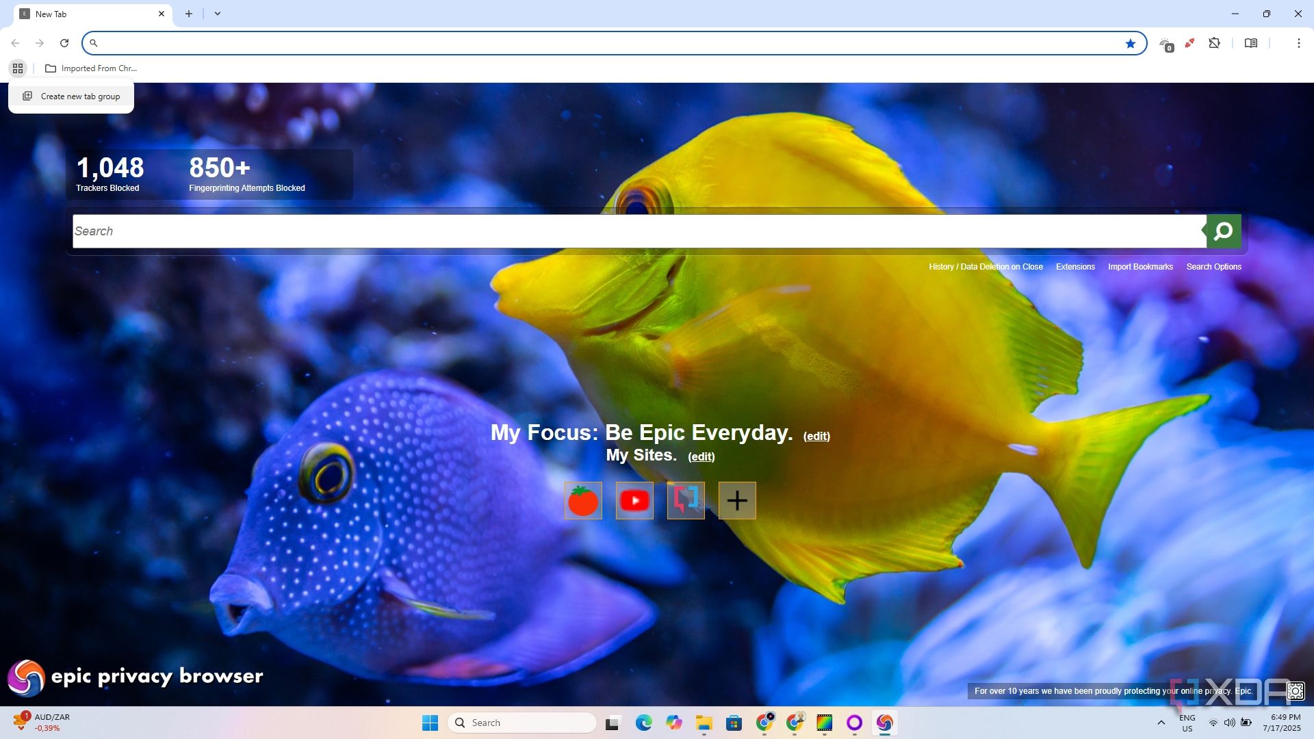Open the volume control in system tray
This screenshot has width=1314, height=739.
[x=1230, y=723]
